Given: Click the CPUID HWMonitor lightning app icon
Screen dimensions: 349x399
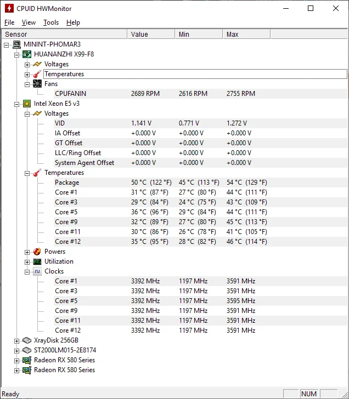Looking at the screenshot, I should (9, 8).
